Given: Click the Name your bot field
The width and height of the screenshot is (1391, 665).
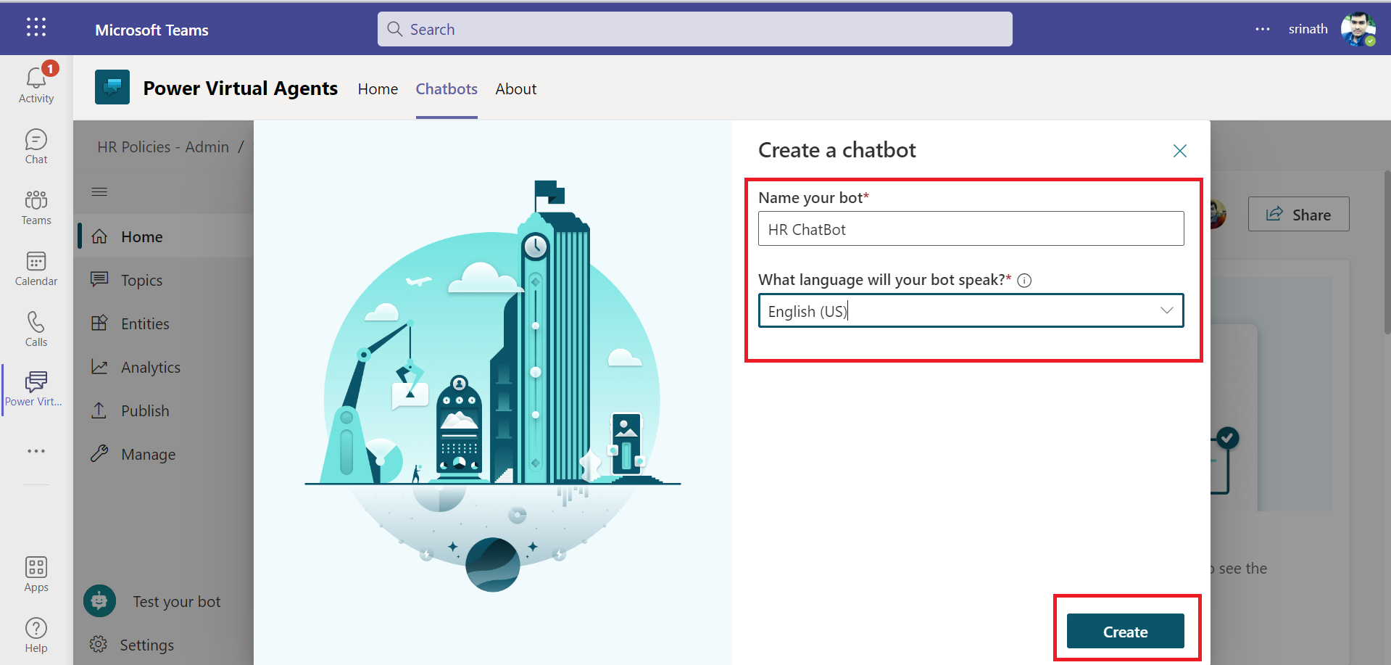Looking at the screenshot, I should coord(971,229).
